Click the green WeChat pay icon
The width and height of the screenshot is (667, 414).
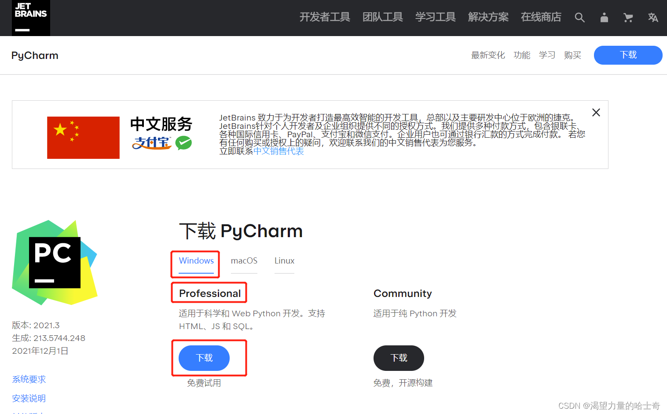point(183,143)
